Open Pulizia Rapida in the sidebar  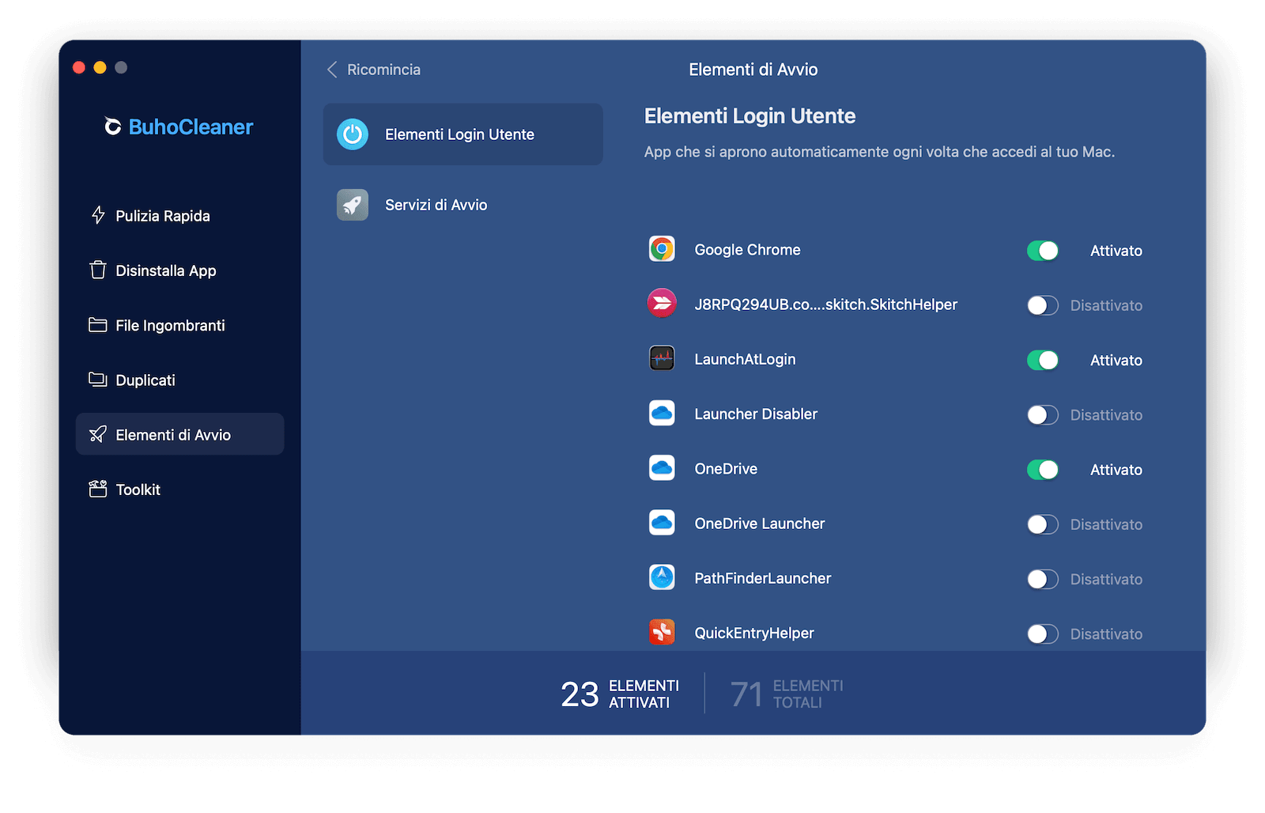[179, 215]
